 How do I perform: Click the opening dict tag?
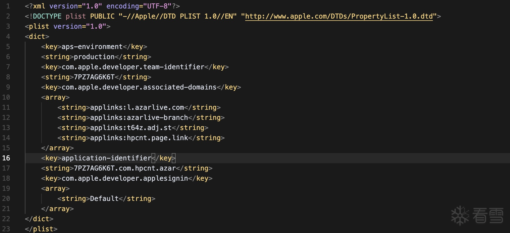37,37
